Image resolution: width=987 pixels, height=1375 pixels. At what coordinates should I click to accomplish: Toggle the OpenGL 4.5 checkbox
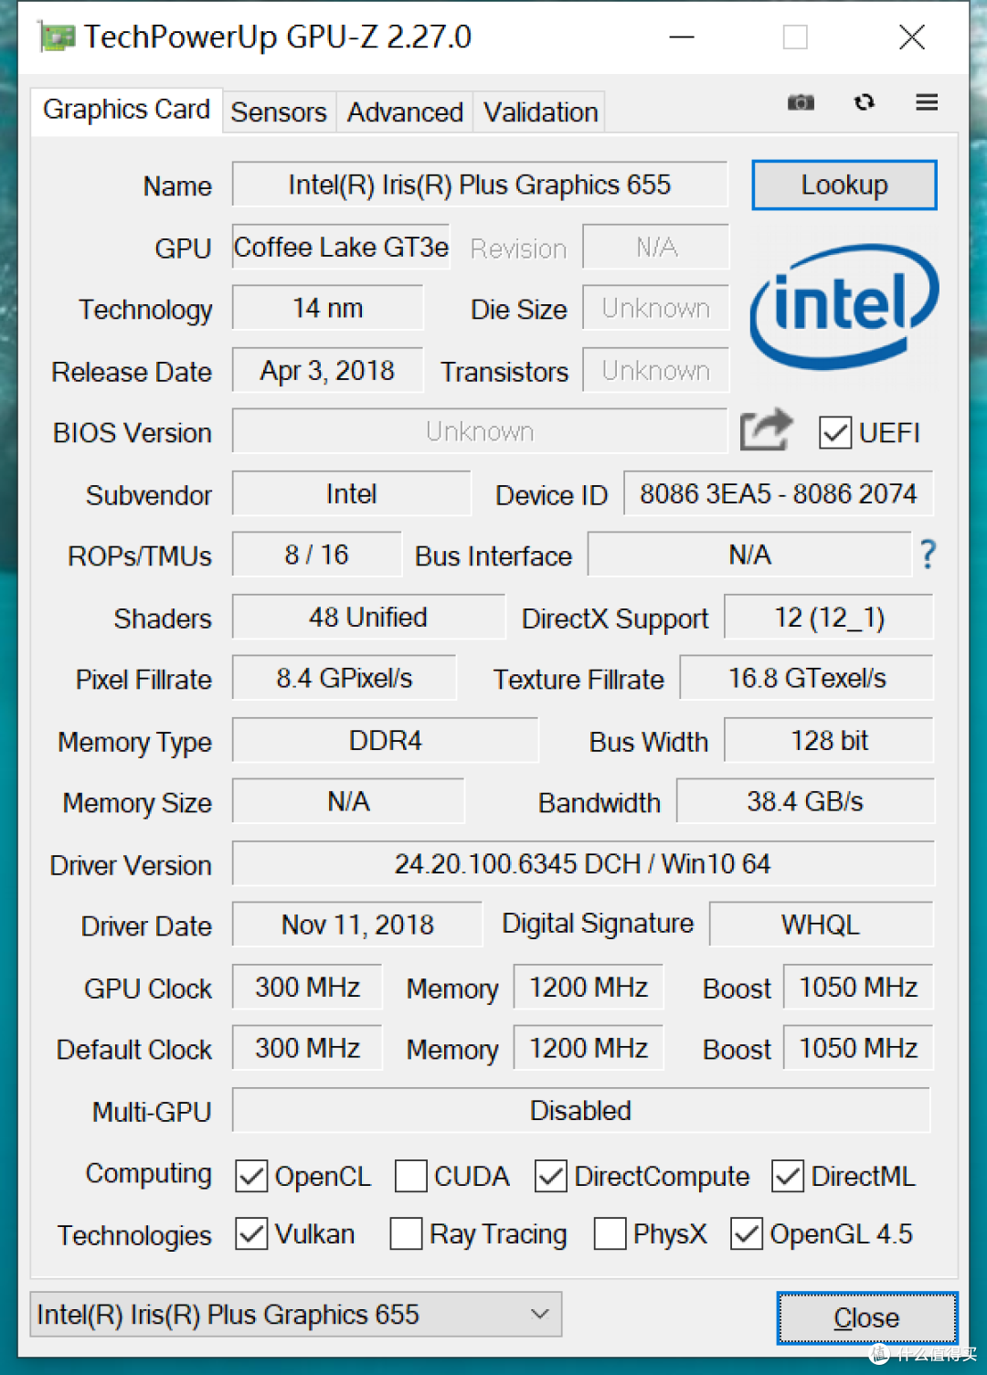click(x=747, y=1233)
